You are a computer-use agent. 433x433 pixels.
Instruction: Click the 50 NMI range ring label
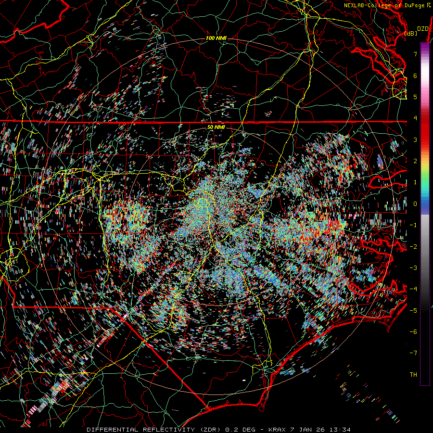tap(216, 127)
